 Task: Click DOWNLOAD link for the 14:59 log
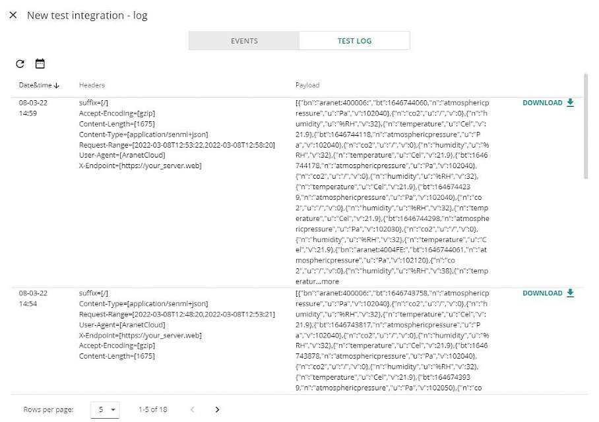[542, 103]
